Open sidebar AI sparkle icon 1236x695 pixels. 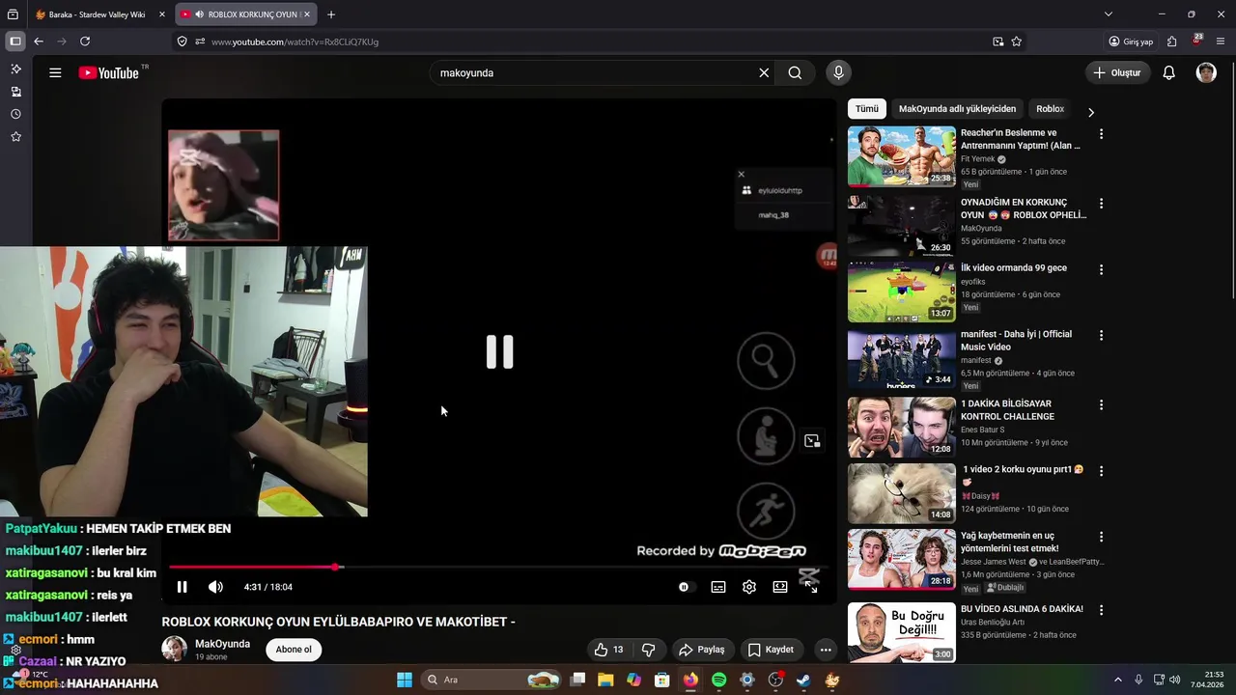[x=15, y=69]
